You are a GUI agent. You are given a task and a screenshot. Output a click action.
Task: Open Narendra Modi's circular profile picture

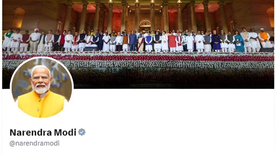(42, 88)
